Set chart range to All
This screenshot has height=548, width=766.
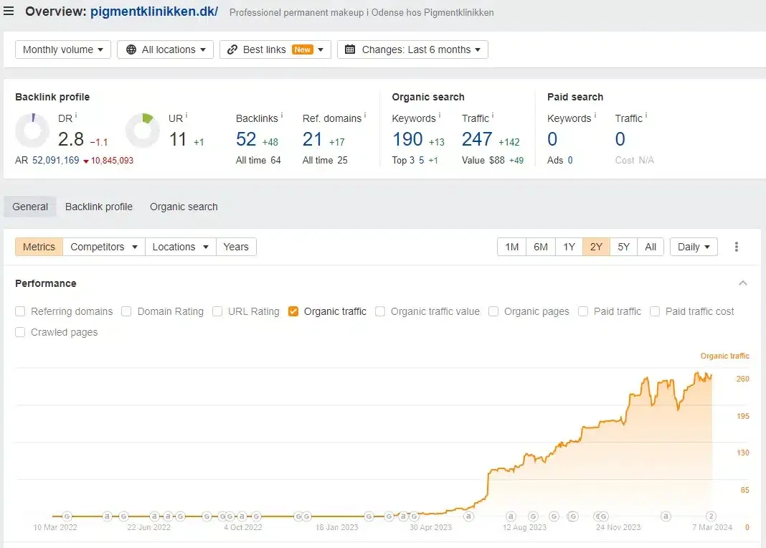point(651,247)
